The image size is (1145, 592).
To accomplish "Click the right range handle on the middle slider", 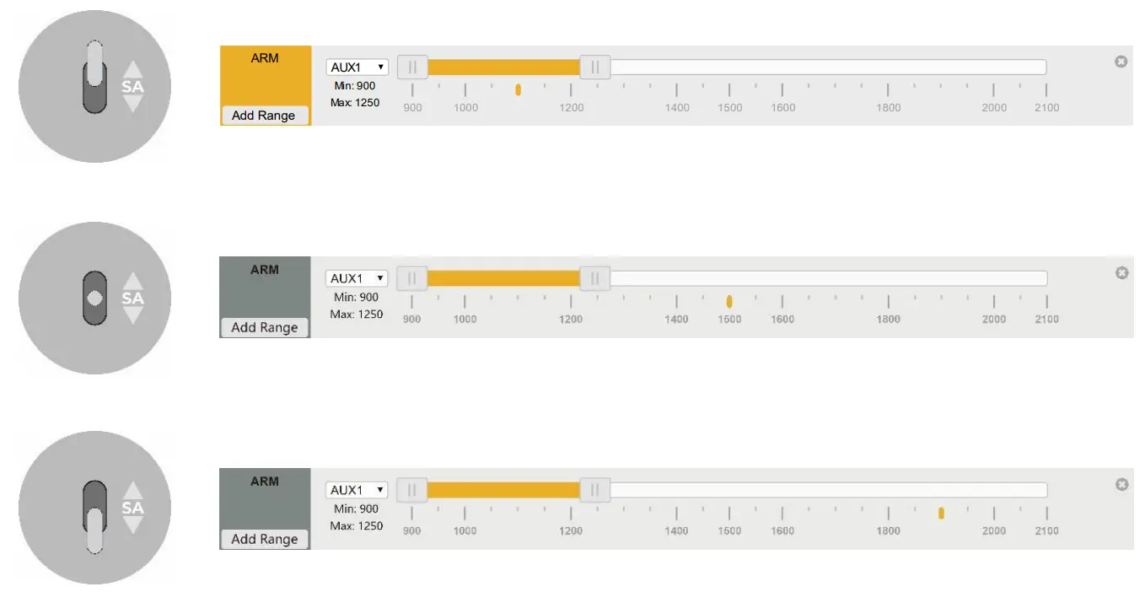I will (x=595, y=278).
